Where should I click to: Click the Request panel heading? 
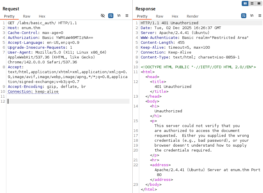[11, 9]
